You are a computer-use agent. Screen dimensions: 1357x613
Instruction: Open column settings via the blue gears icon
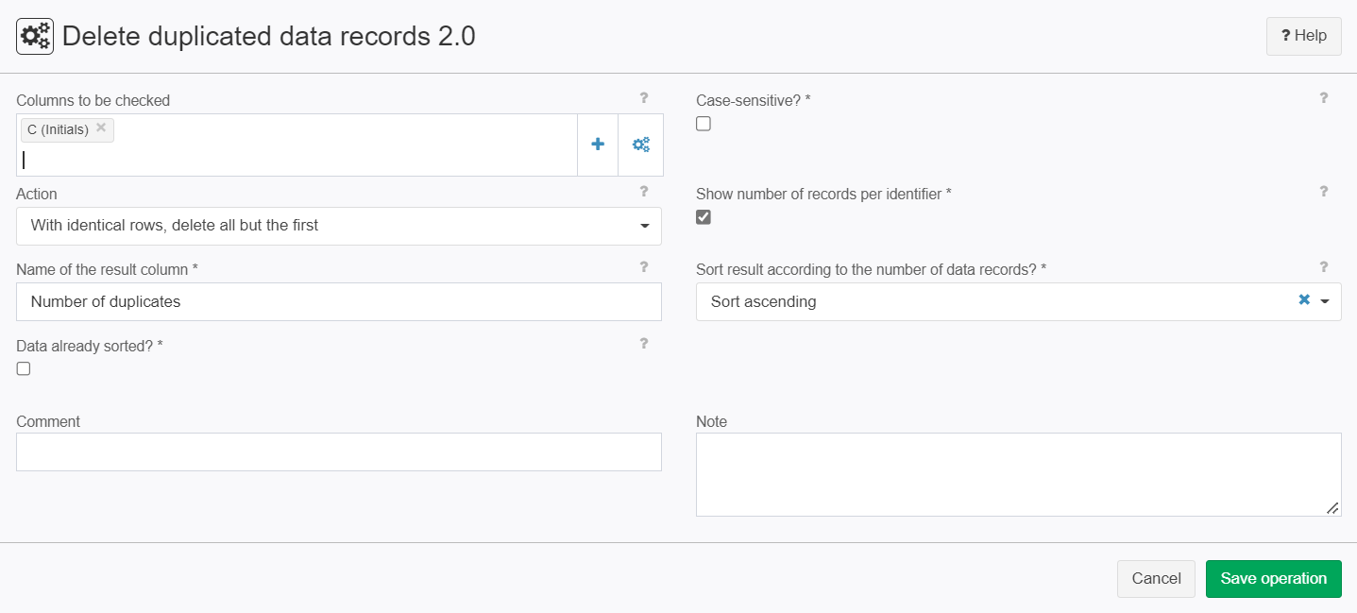tap(641, 145)
